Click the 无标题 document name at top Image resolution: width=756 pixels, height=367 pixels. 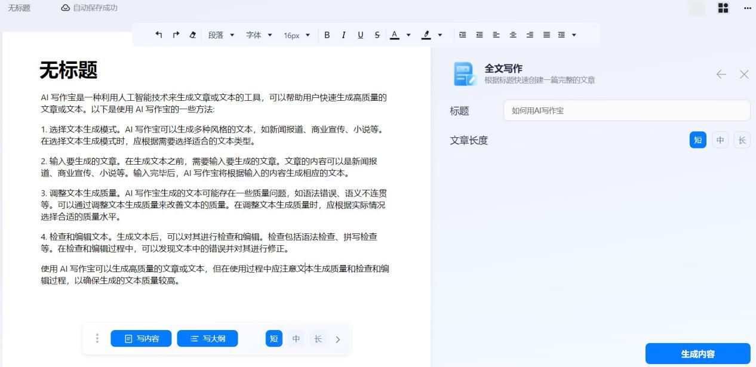click(19, 8)
